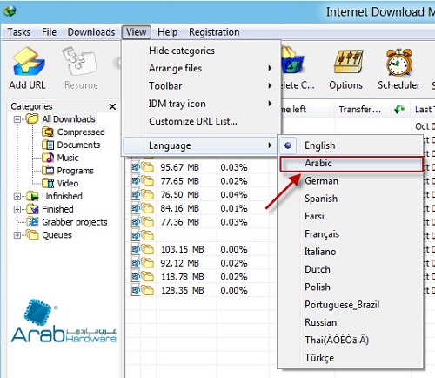Click the Documents category icon
Screen dimensions: 435x378
tap(48, 145)
